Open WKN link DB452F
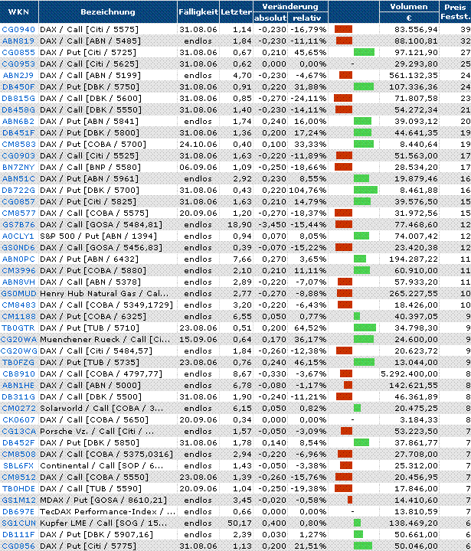Screen dimensions: 471x551 pos(18,443)
